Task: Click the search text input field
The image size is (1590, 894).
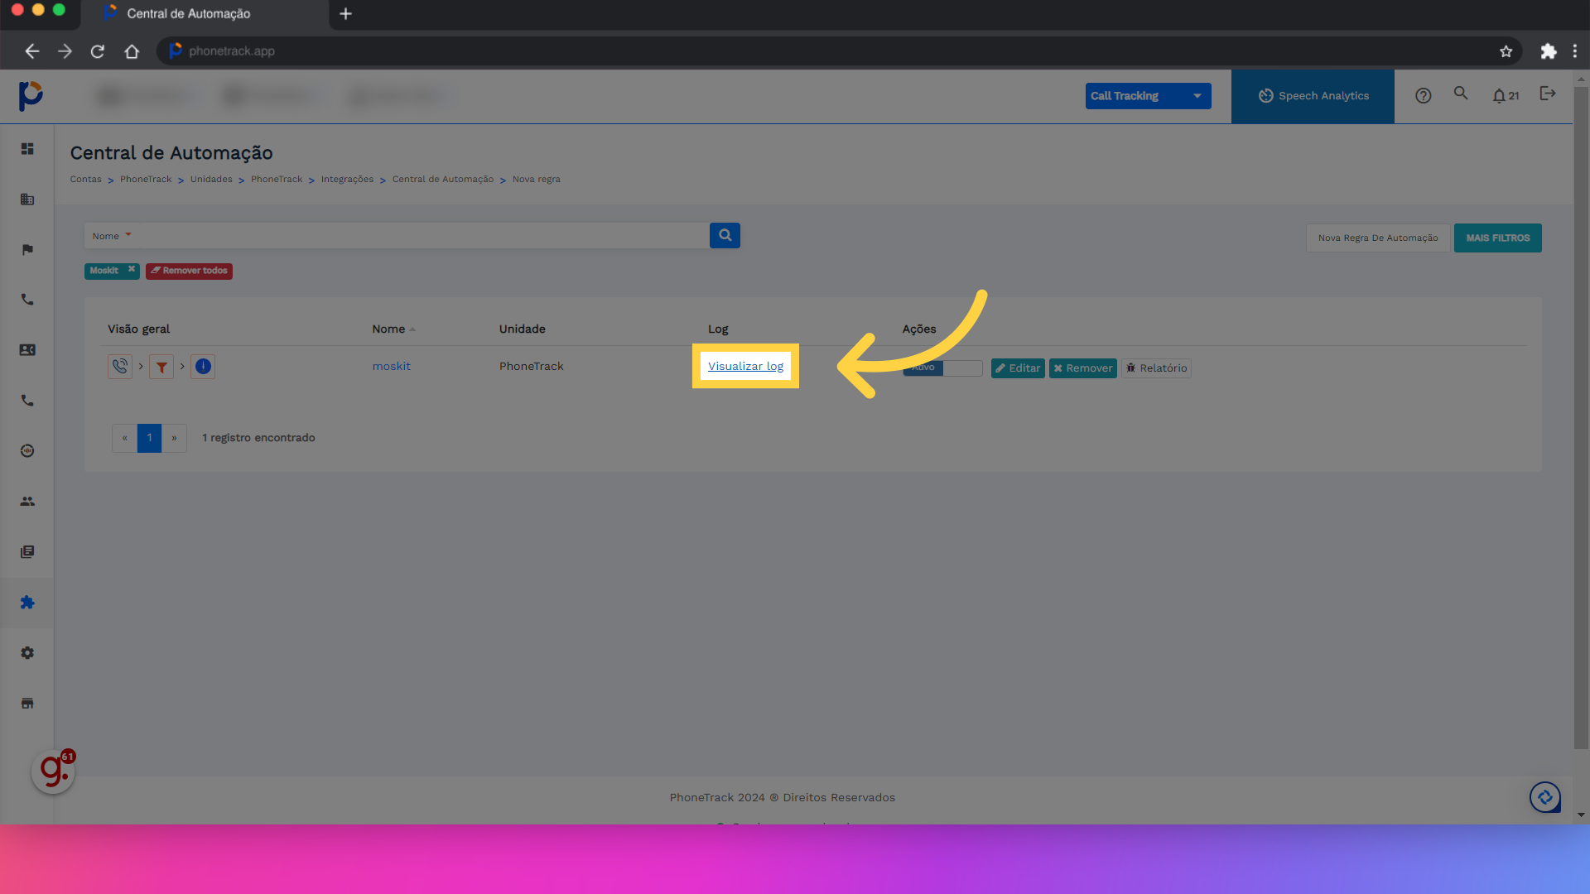Action: tap(422, 236)
